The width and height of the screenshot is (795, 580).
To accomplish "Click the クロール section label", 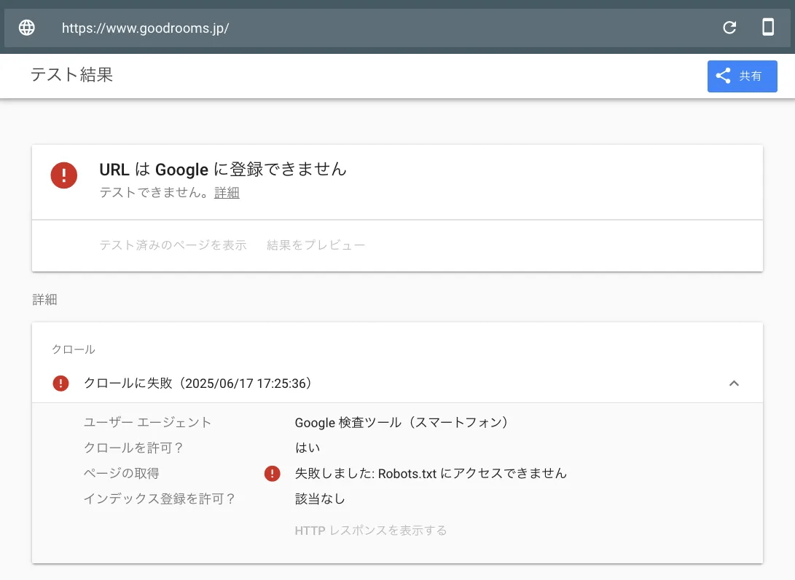I will 74,349.
